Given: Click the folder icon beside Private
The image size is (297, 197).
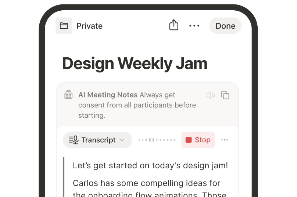Looking at the screenshot, I should (64, 26).
